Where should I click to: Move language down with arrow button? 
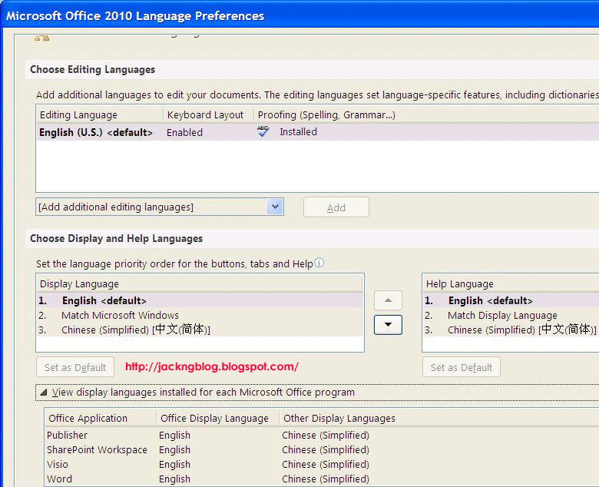(388, 325)
